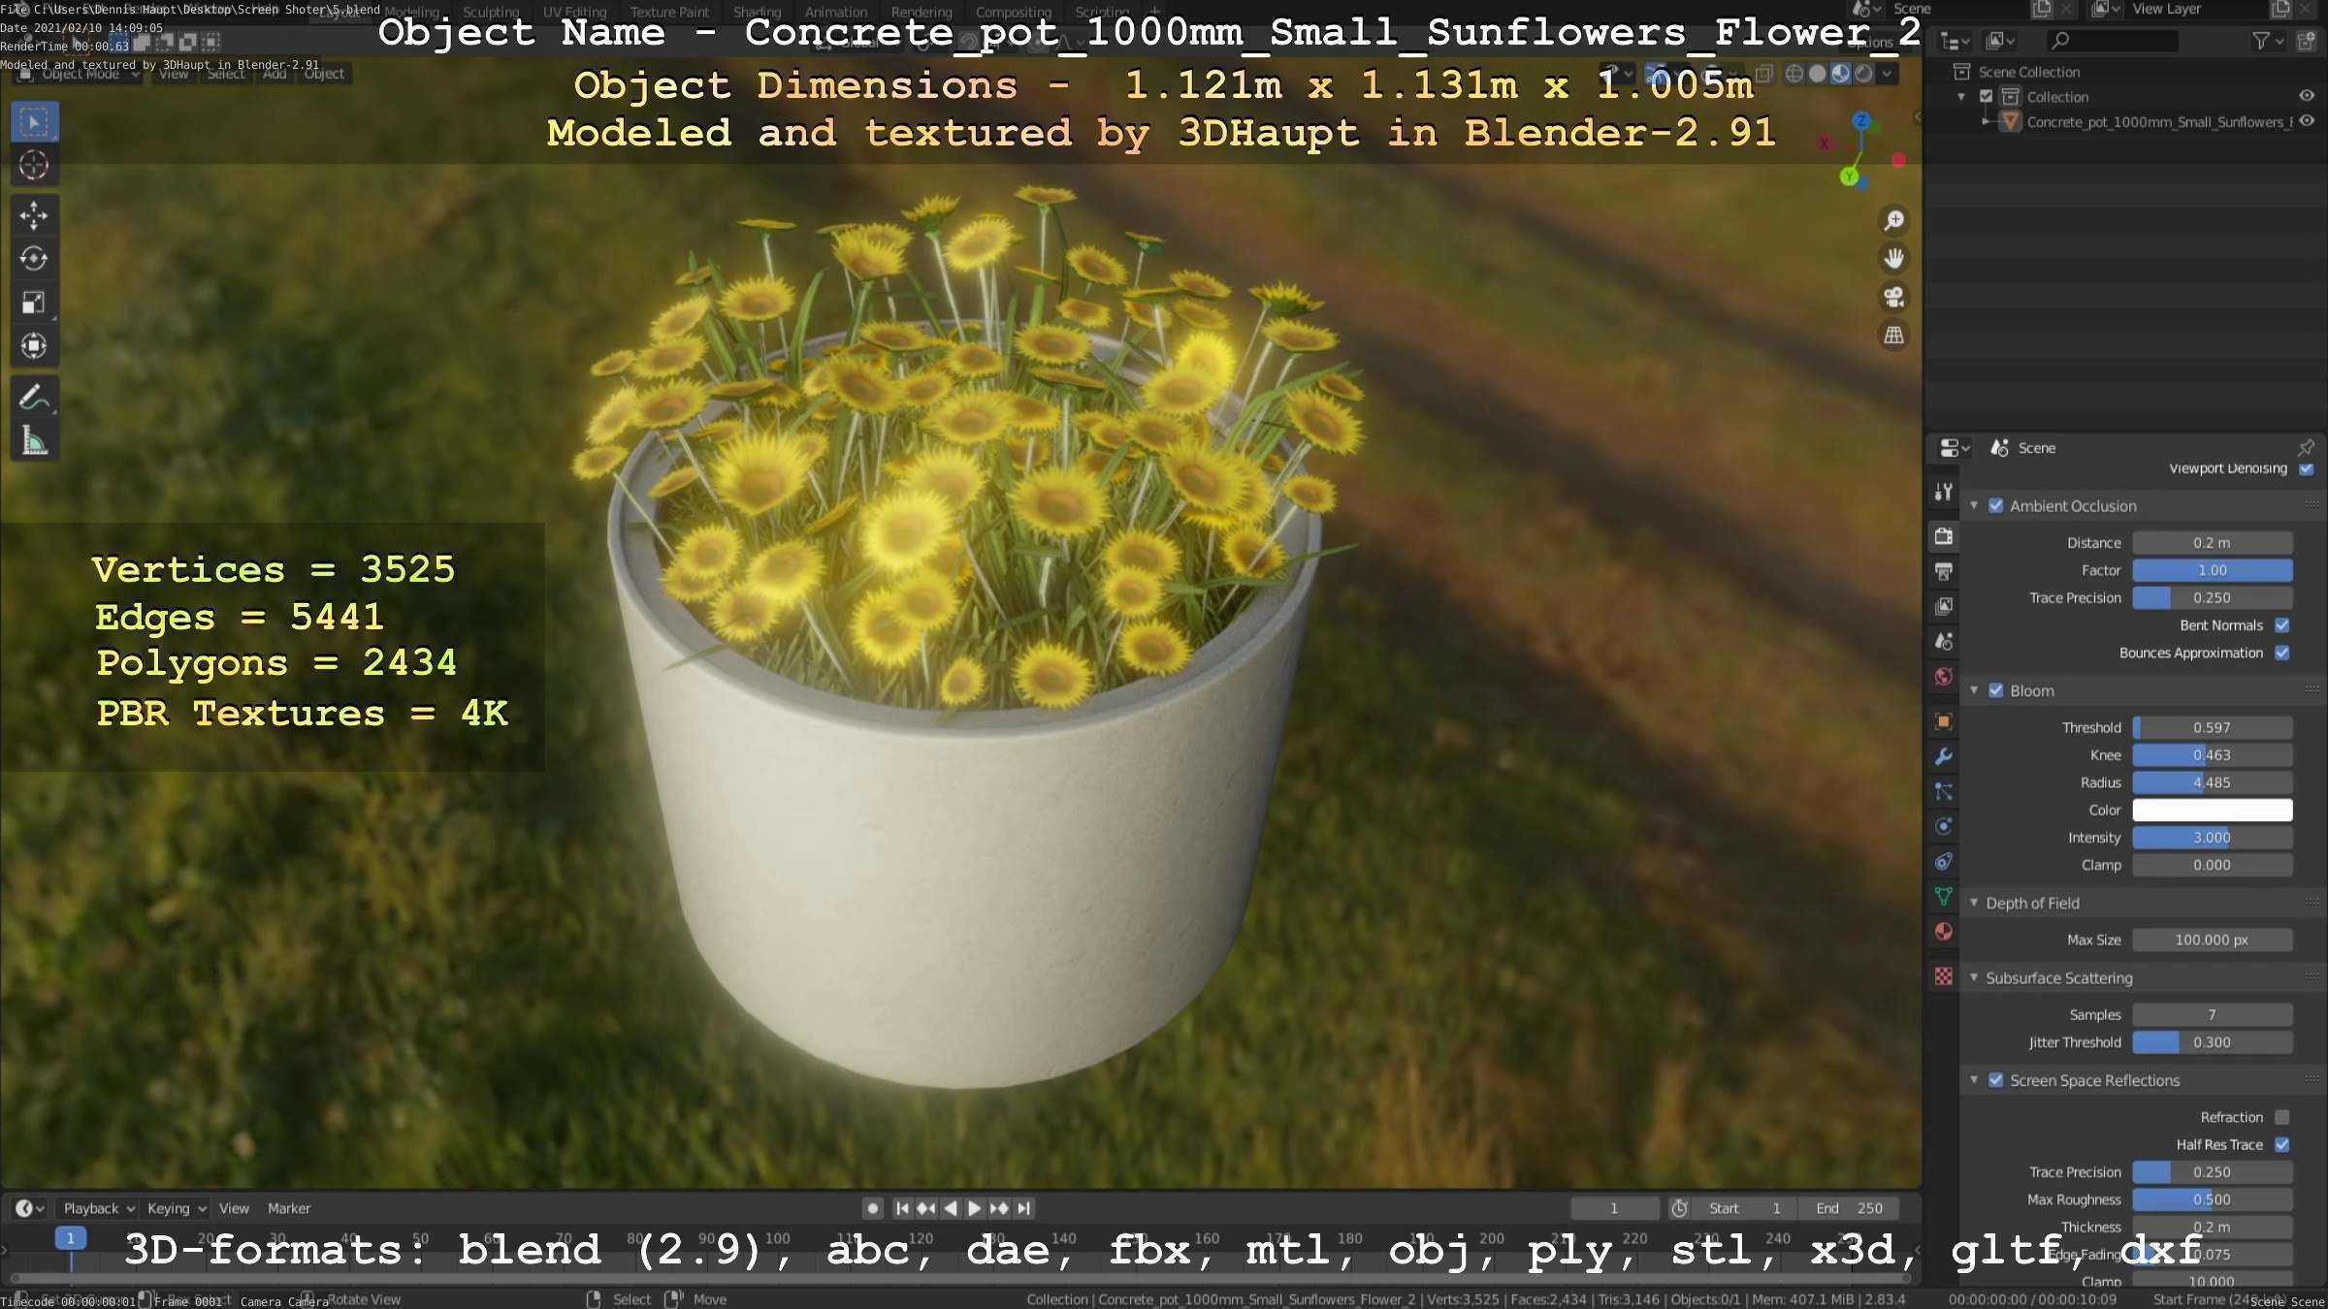
Task: Choose the Measure ruler tool
Action: (x=34, y=441)
